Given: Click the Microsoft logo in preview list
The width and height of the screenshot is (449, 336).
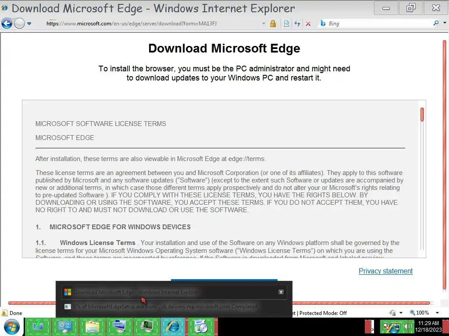Looking at the screenshot, I should pos(68,292).
